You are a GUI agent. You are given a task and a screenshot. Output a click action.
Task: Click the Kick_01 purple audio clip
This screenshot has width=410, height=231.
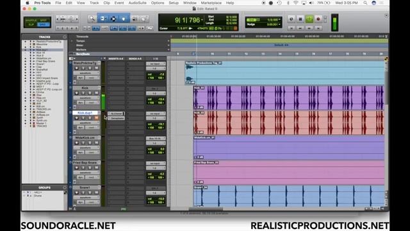coord(289,98)
